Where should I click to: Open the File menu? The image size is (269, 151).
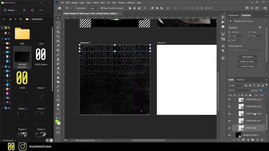(x=62, y=3)
